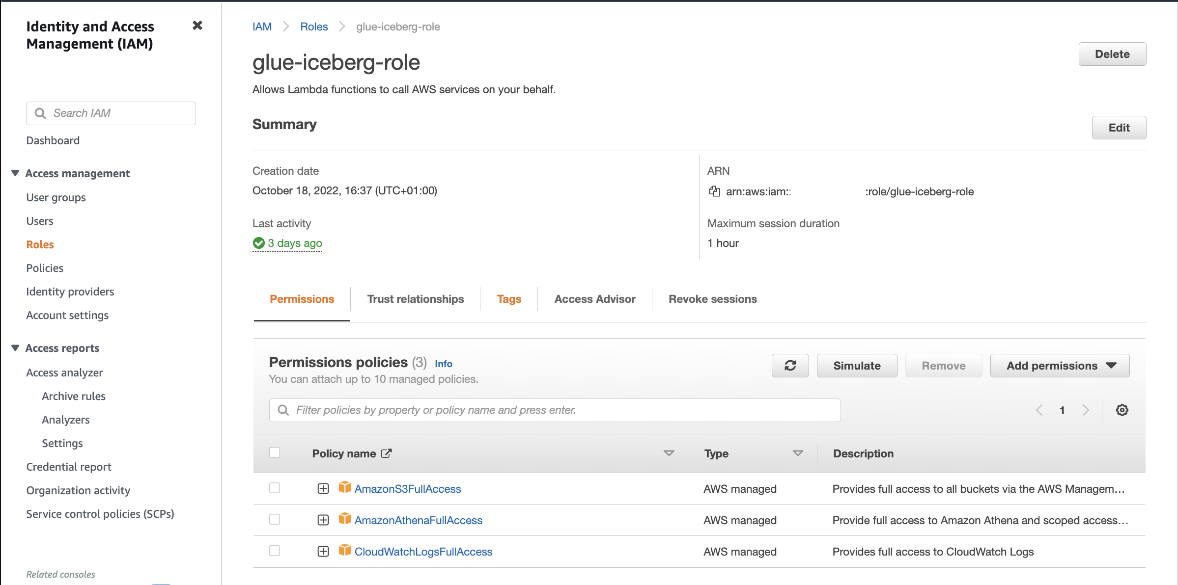
Task: Expand the AmazonAthenaFullAccess policy row
Action: point(323,520)
